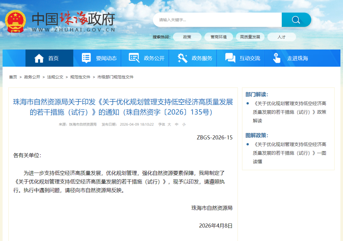
Task: Choose the 高质量发展 hot search tag
Action: click(x=250, y=37)
